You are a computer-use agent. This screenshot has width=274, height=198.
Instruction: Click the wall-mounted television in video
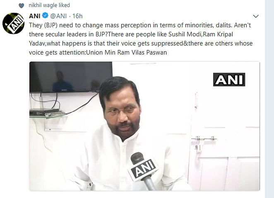click(x=71, y=77)
